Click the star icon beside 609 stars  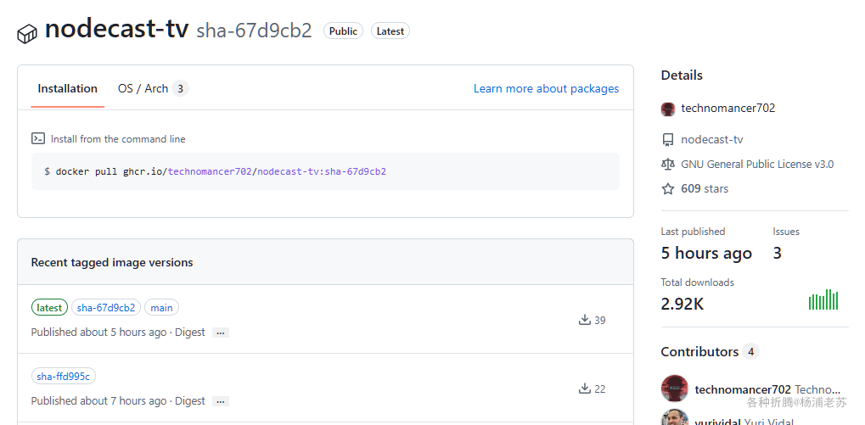point(668,189)
